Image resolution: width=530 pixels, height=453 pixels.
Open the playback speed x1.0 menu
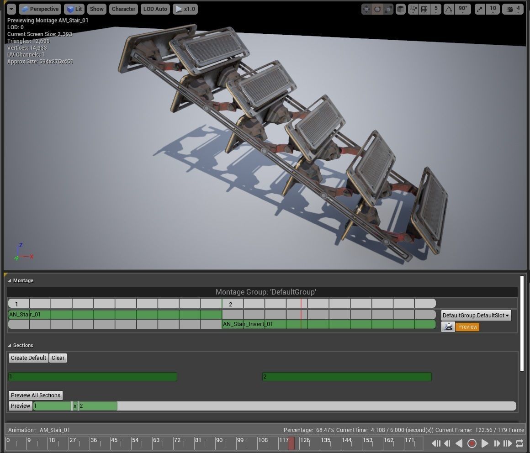coord(185,9)
